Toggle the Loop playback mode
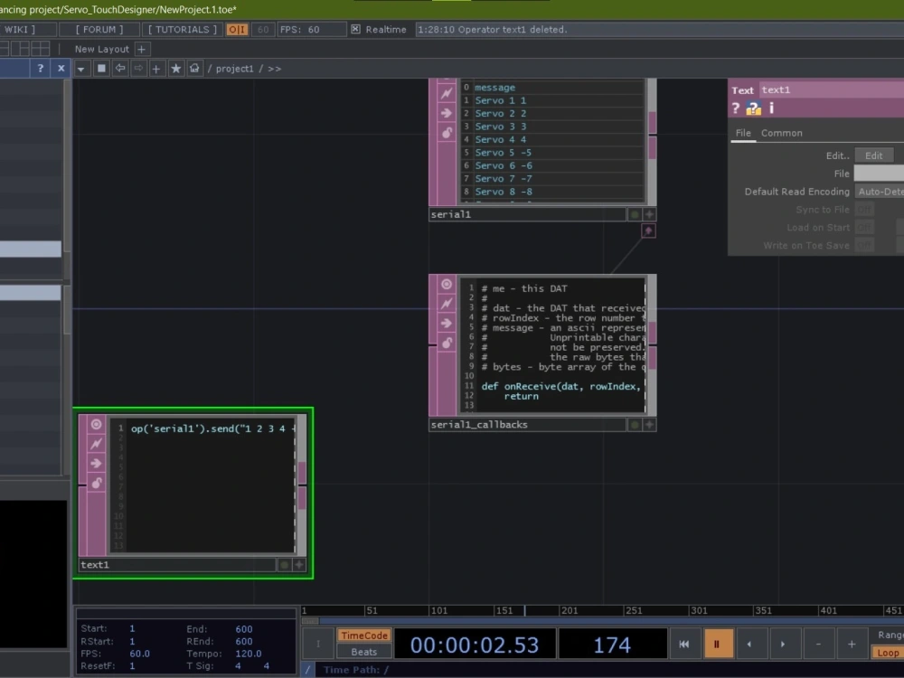904x678 pixels. pyautogui.click(x=888, y=653)
